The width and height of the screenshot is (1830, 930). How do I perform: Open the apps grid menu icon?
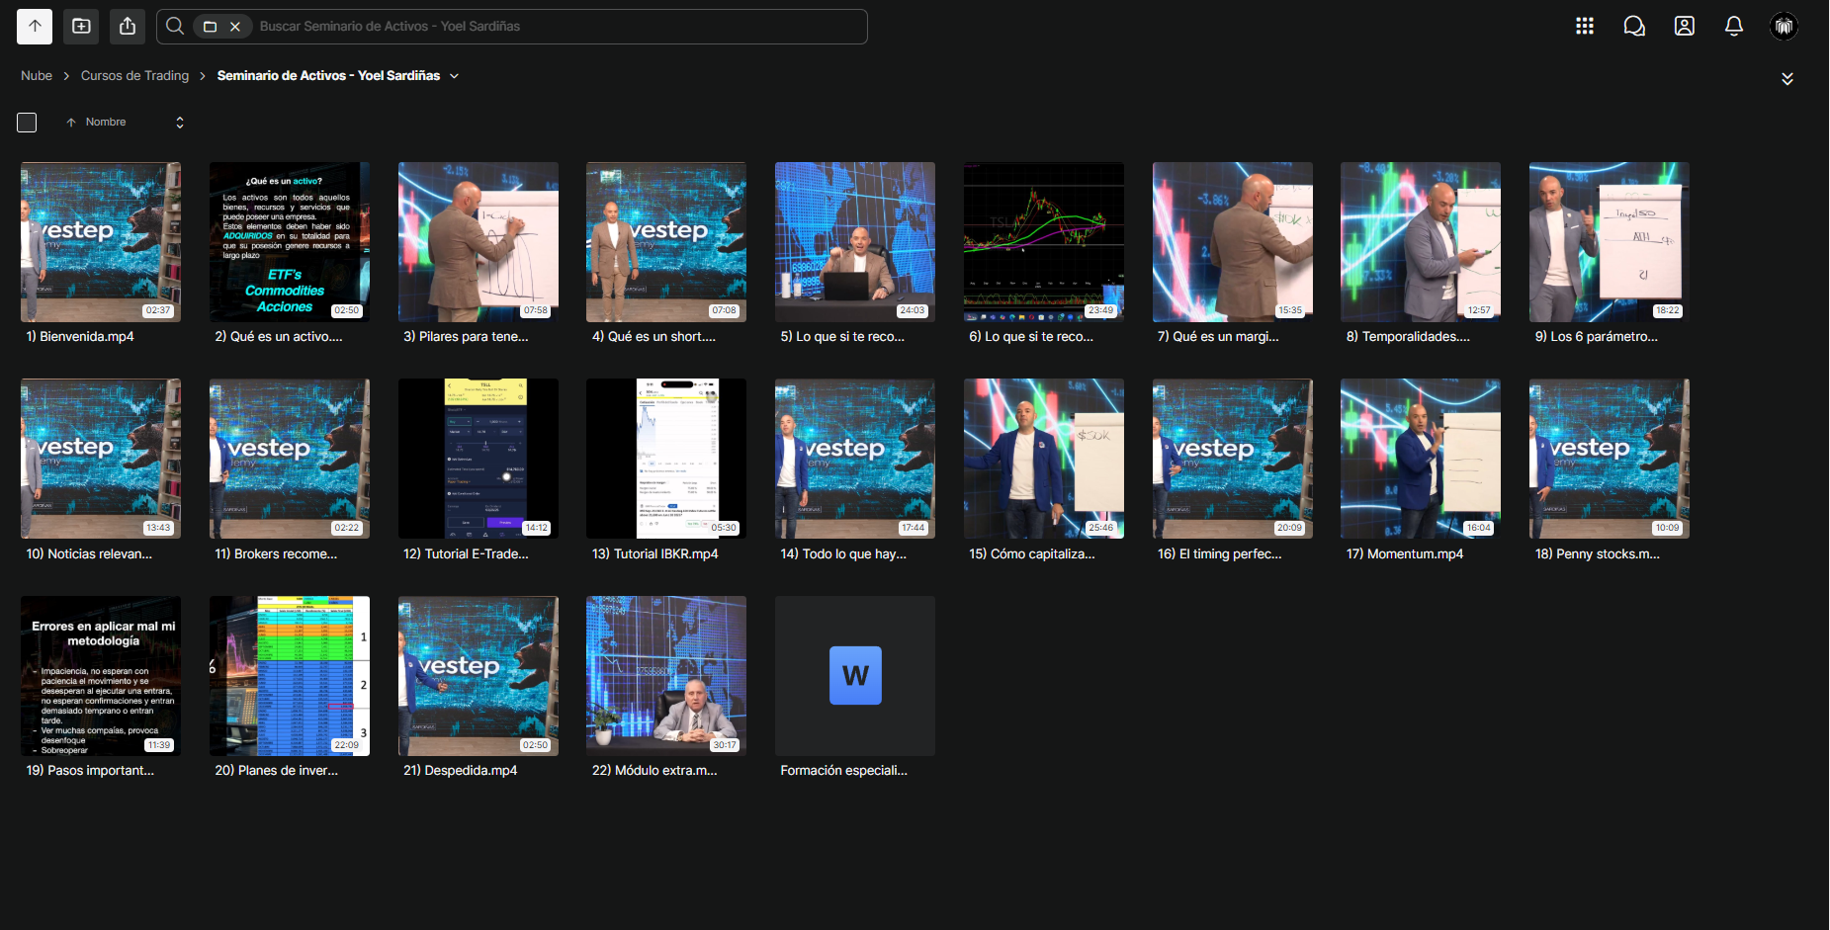[1585, 27]
